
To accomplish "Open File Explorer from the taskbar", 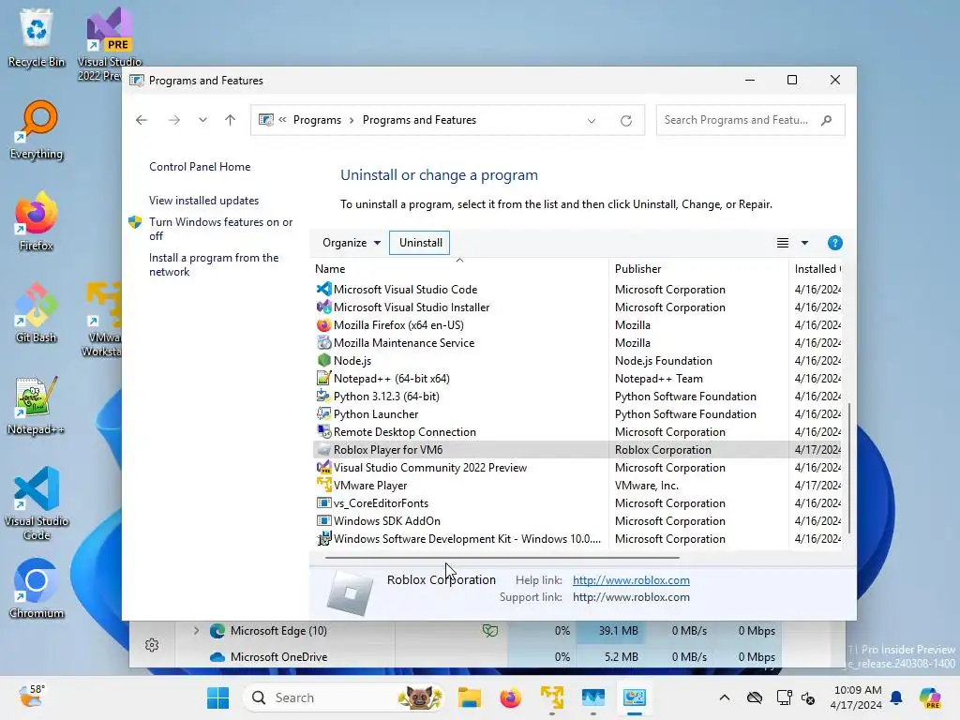I will pos(470,697).
